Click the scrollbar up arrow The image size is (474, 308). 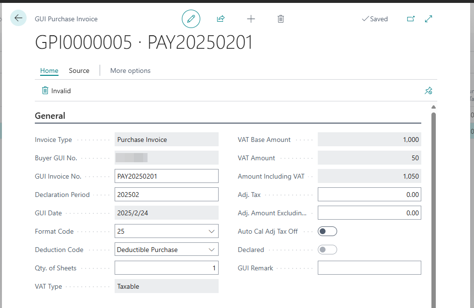coord(433,107)
